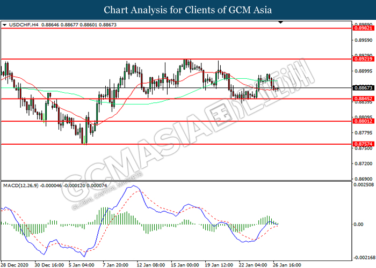The width and height of the screenshot is (376, 268).
Task: Click the 19 Jan 12:00 time label
Action: (219, 265)
